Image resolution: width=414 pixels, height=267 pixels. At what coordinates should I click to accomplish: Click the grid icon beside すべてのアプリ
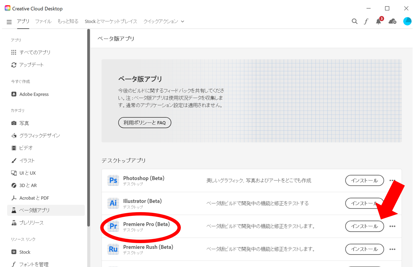pyautogui.click(x=14, y=52)
